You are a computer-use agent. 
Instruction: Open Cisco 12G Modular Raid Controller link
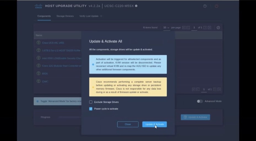click(62, 66)
